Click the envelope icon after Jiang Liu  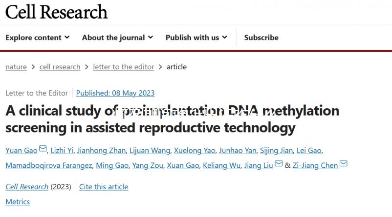[279, 164]
